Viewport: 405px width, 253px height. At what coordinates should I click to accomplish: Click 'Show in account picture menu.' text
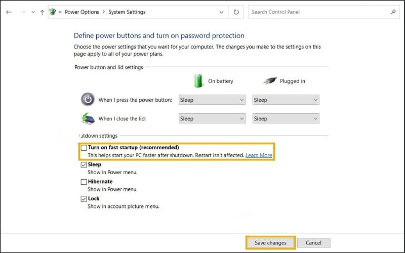[x=124, y=206]
